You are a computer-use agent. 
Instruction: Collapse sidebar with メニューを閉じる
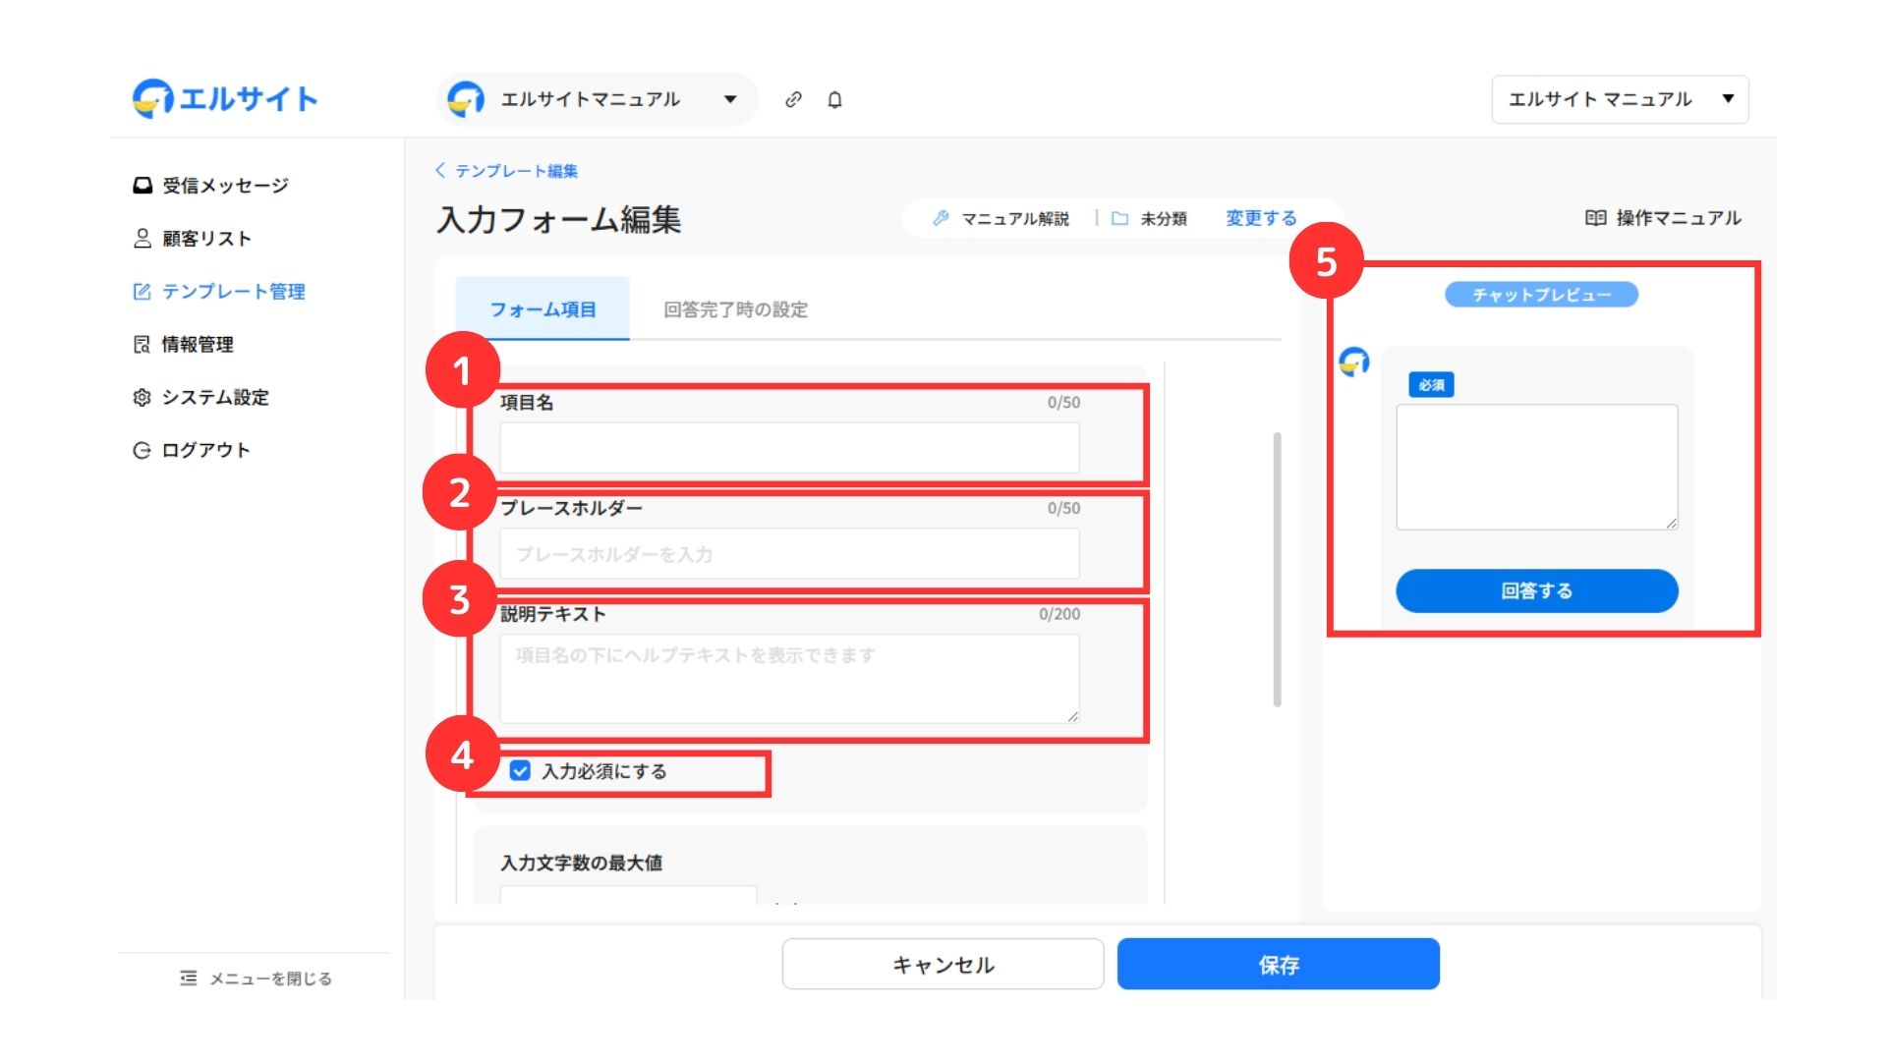tap(256, 978)
